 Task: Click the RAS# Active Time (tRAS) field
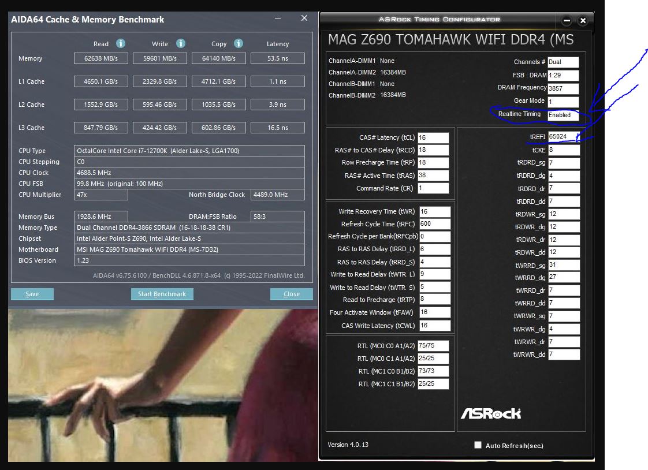point(433,176)
